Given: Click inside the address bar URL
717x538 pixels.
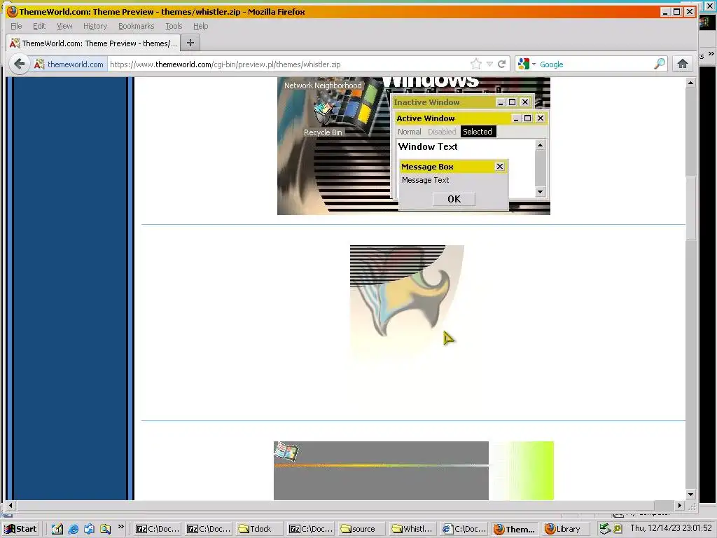Looking at the screenshot, I should click(288, 64).
